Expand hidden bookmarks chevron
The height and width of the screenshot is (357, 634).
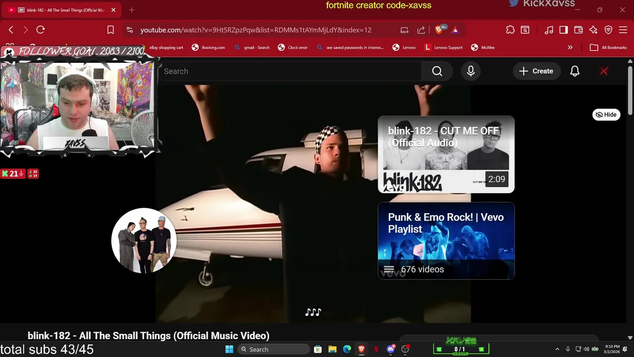[x=570, y=48]
